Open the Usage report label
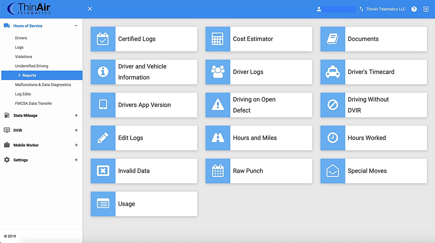This screenshot has height=243, width=435. pyautogui.click(x=127, y=204)
